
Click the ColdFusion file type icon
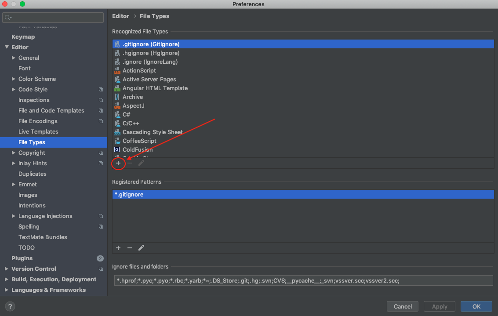click(x=117, y=149)
